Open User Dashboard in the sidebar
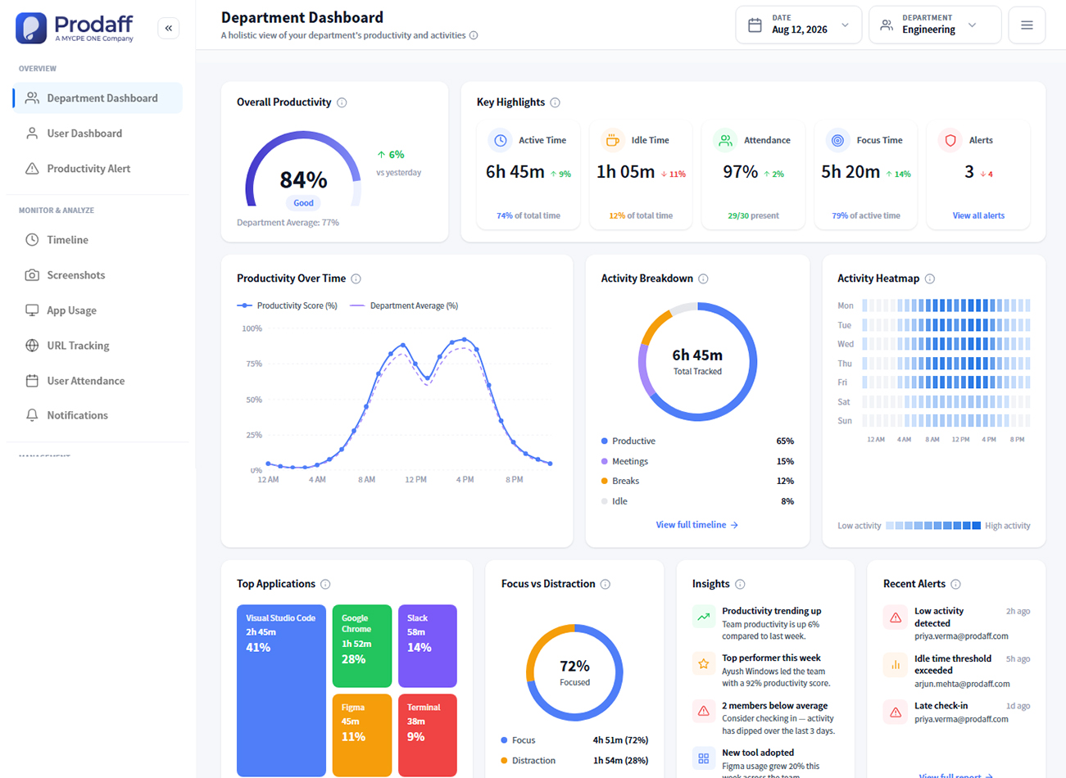Screen dimensions: 1066x778 pos(98,133)
